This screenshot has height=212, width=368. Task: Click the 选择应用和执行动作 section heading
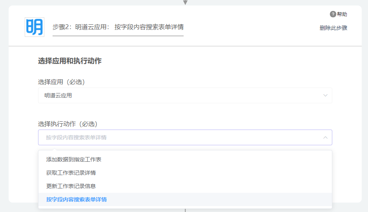coord(70,61)
